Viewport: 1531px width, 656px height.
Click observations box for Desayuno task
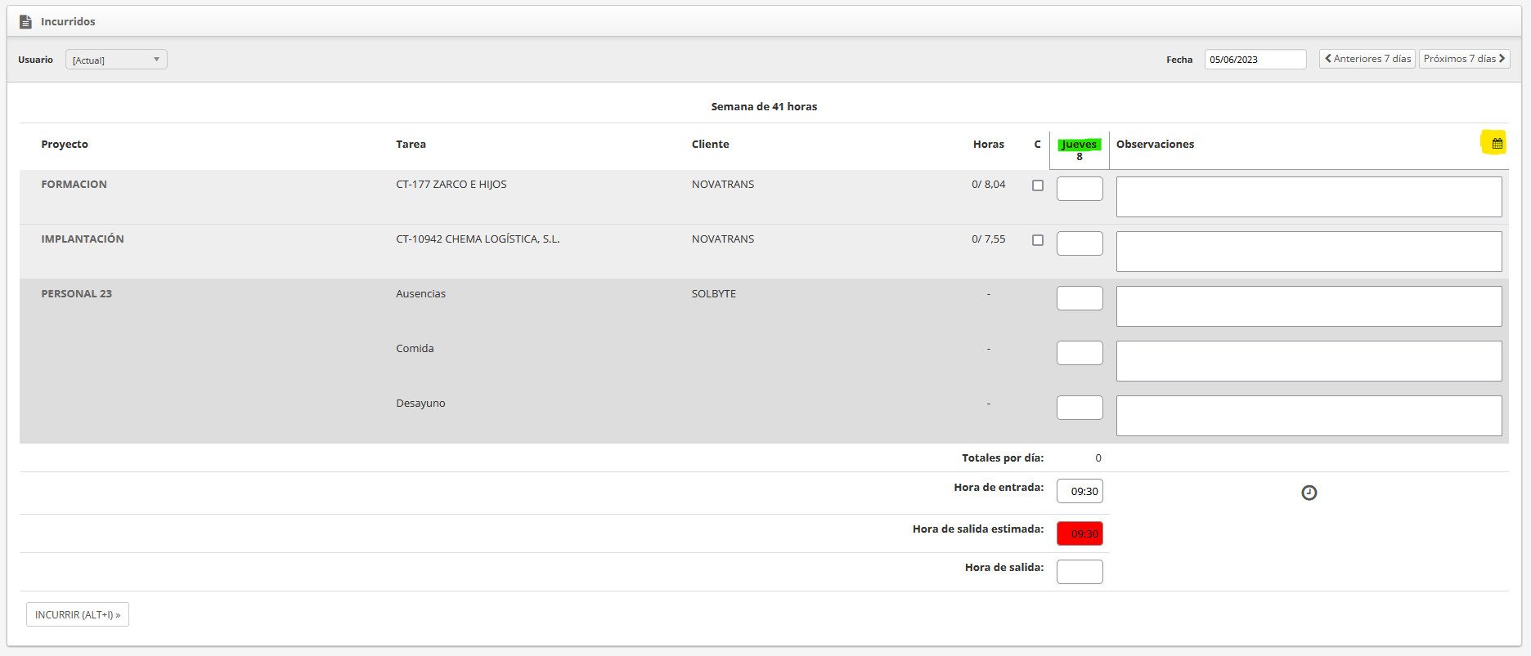click(1309, 416)
